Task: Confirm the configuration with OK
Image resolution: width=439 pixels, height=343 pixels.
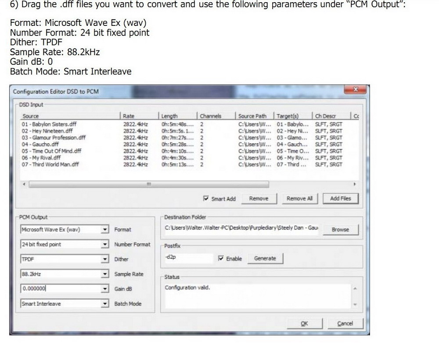Action: (x=305, y=323)
